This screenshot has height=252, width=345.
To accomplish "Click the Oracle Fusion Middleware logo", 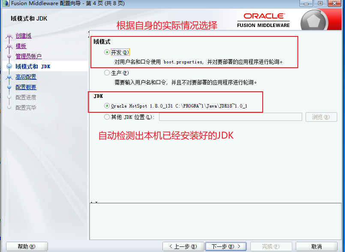I will [x=263, y=19].
